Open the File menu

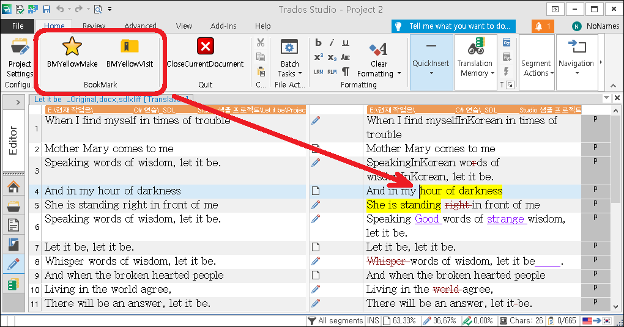pyautogui.click(x=18, y=26)
